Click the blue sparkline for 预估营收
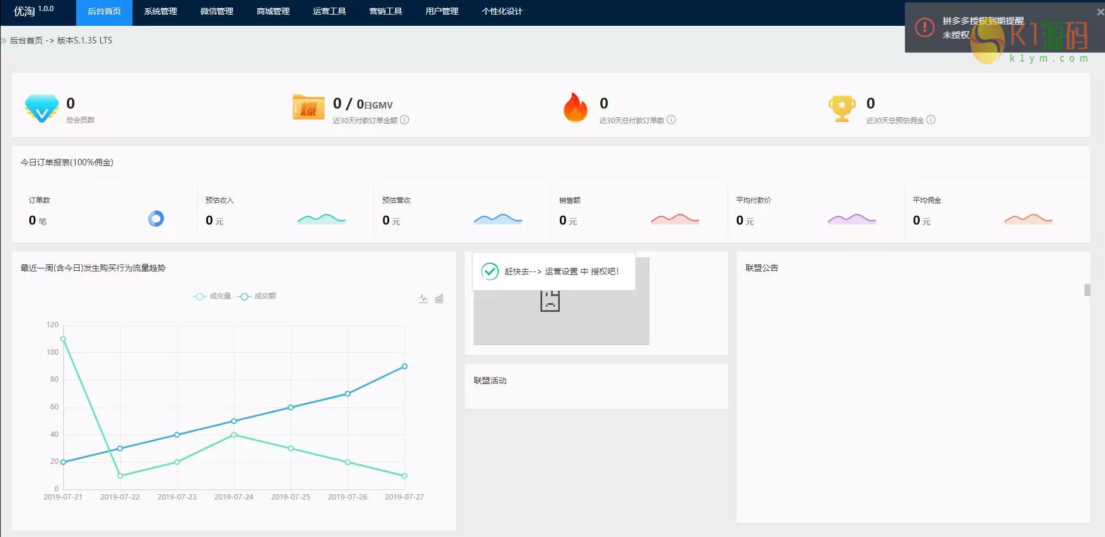Screen dimensions: 1105x537 point(498,219)
